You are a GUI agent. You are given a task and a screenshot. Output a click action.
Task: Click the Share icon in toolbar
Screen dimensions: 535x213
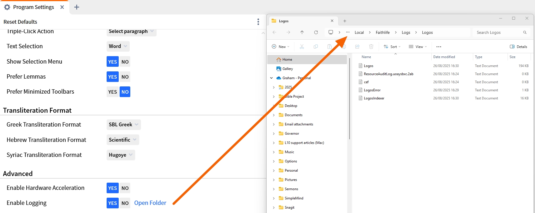tap(357, 47)
